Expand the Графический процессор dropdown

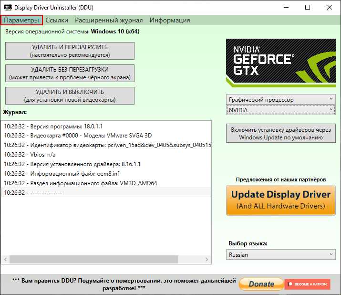click(x=281, y=99)
